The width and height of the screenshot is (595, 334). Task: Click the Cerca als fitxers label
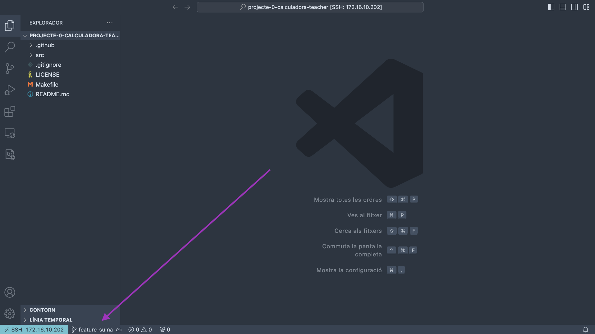[358, 231]
